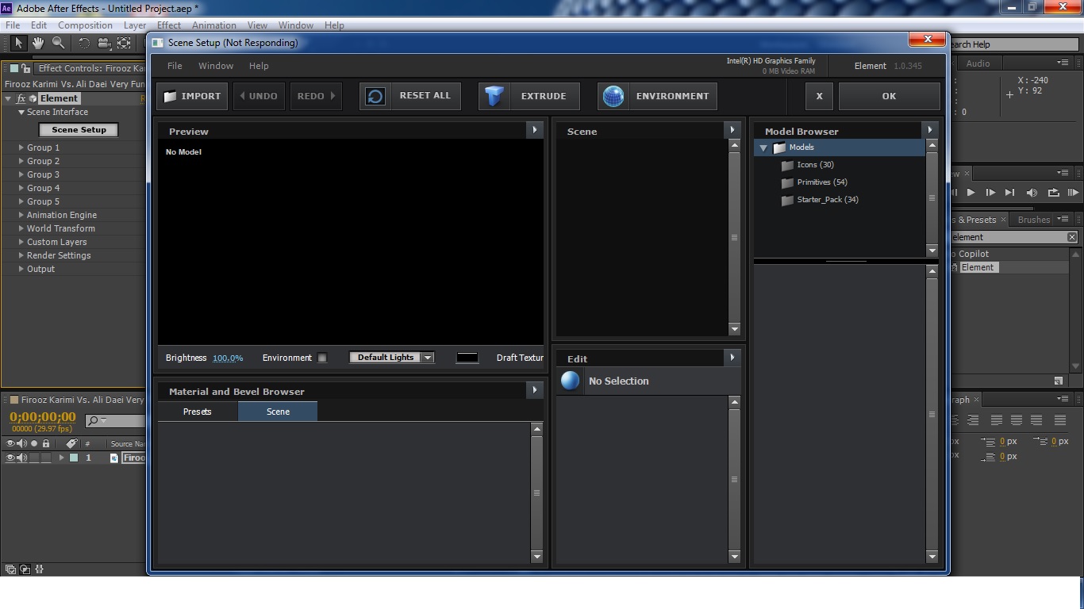The height and width of the screenshot is (609, 1084).
Task: Toggle the Effect Controls panel lock icon
Action: click(26, 68)
